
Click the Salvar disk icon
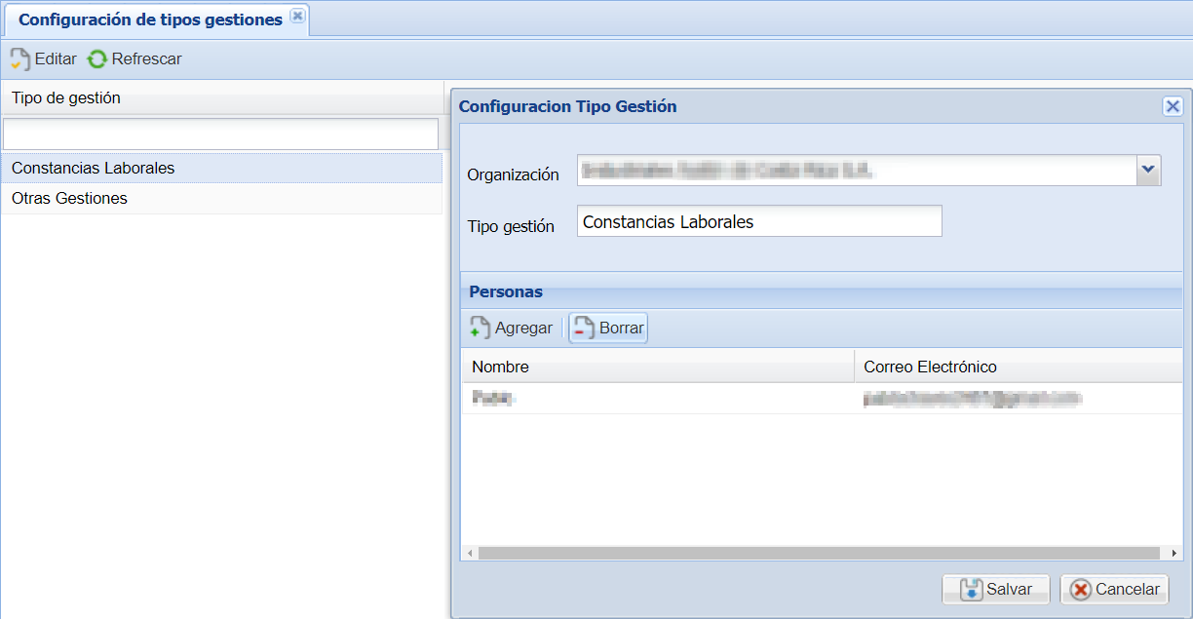click(972, 589)
